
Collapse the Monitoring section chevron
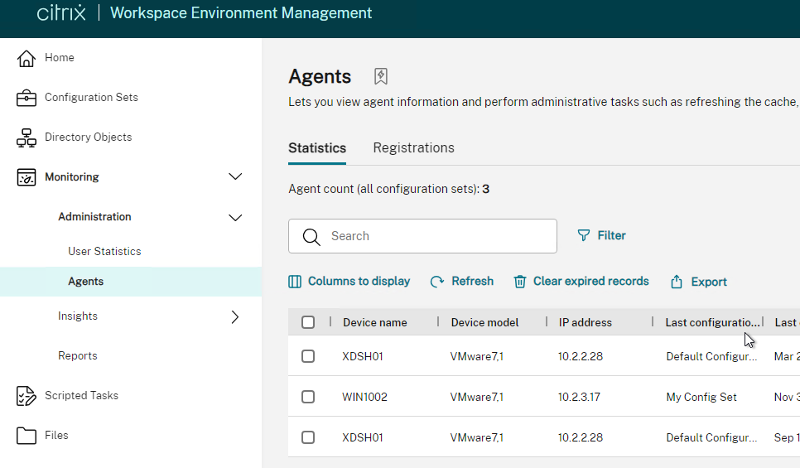(x=235, y=176)
